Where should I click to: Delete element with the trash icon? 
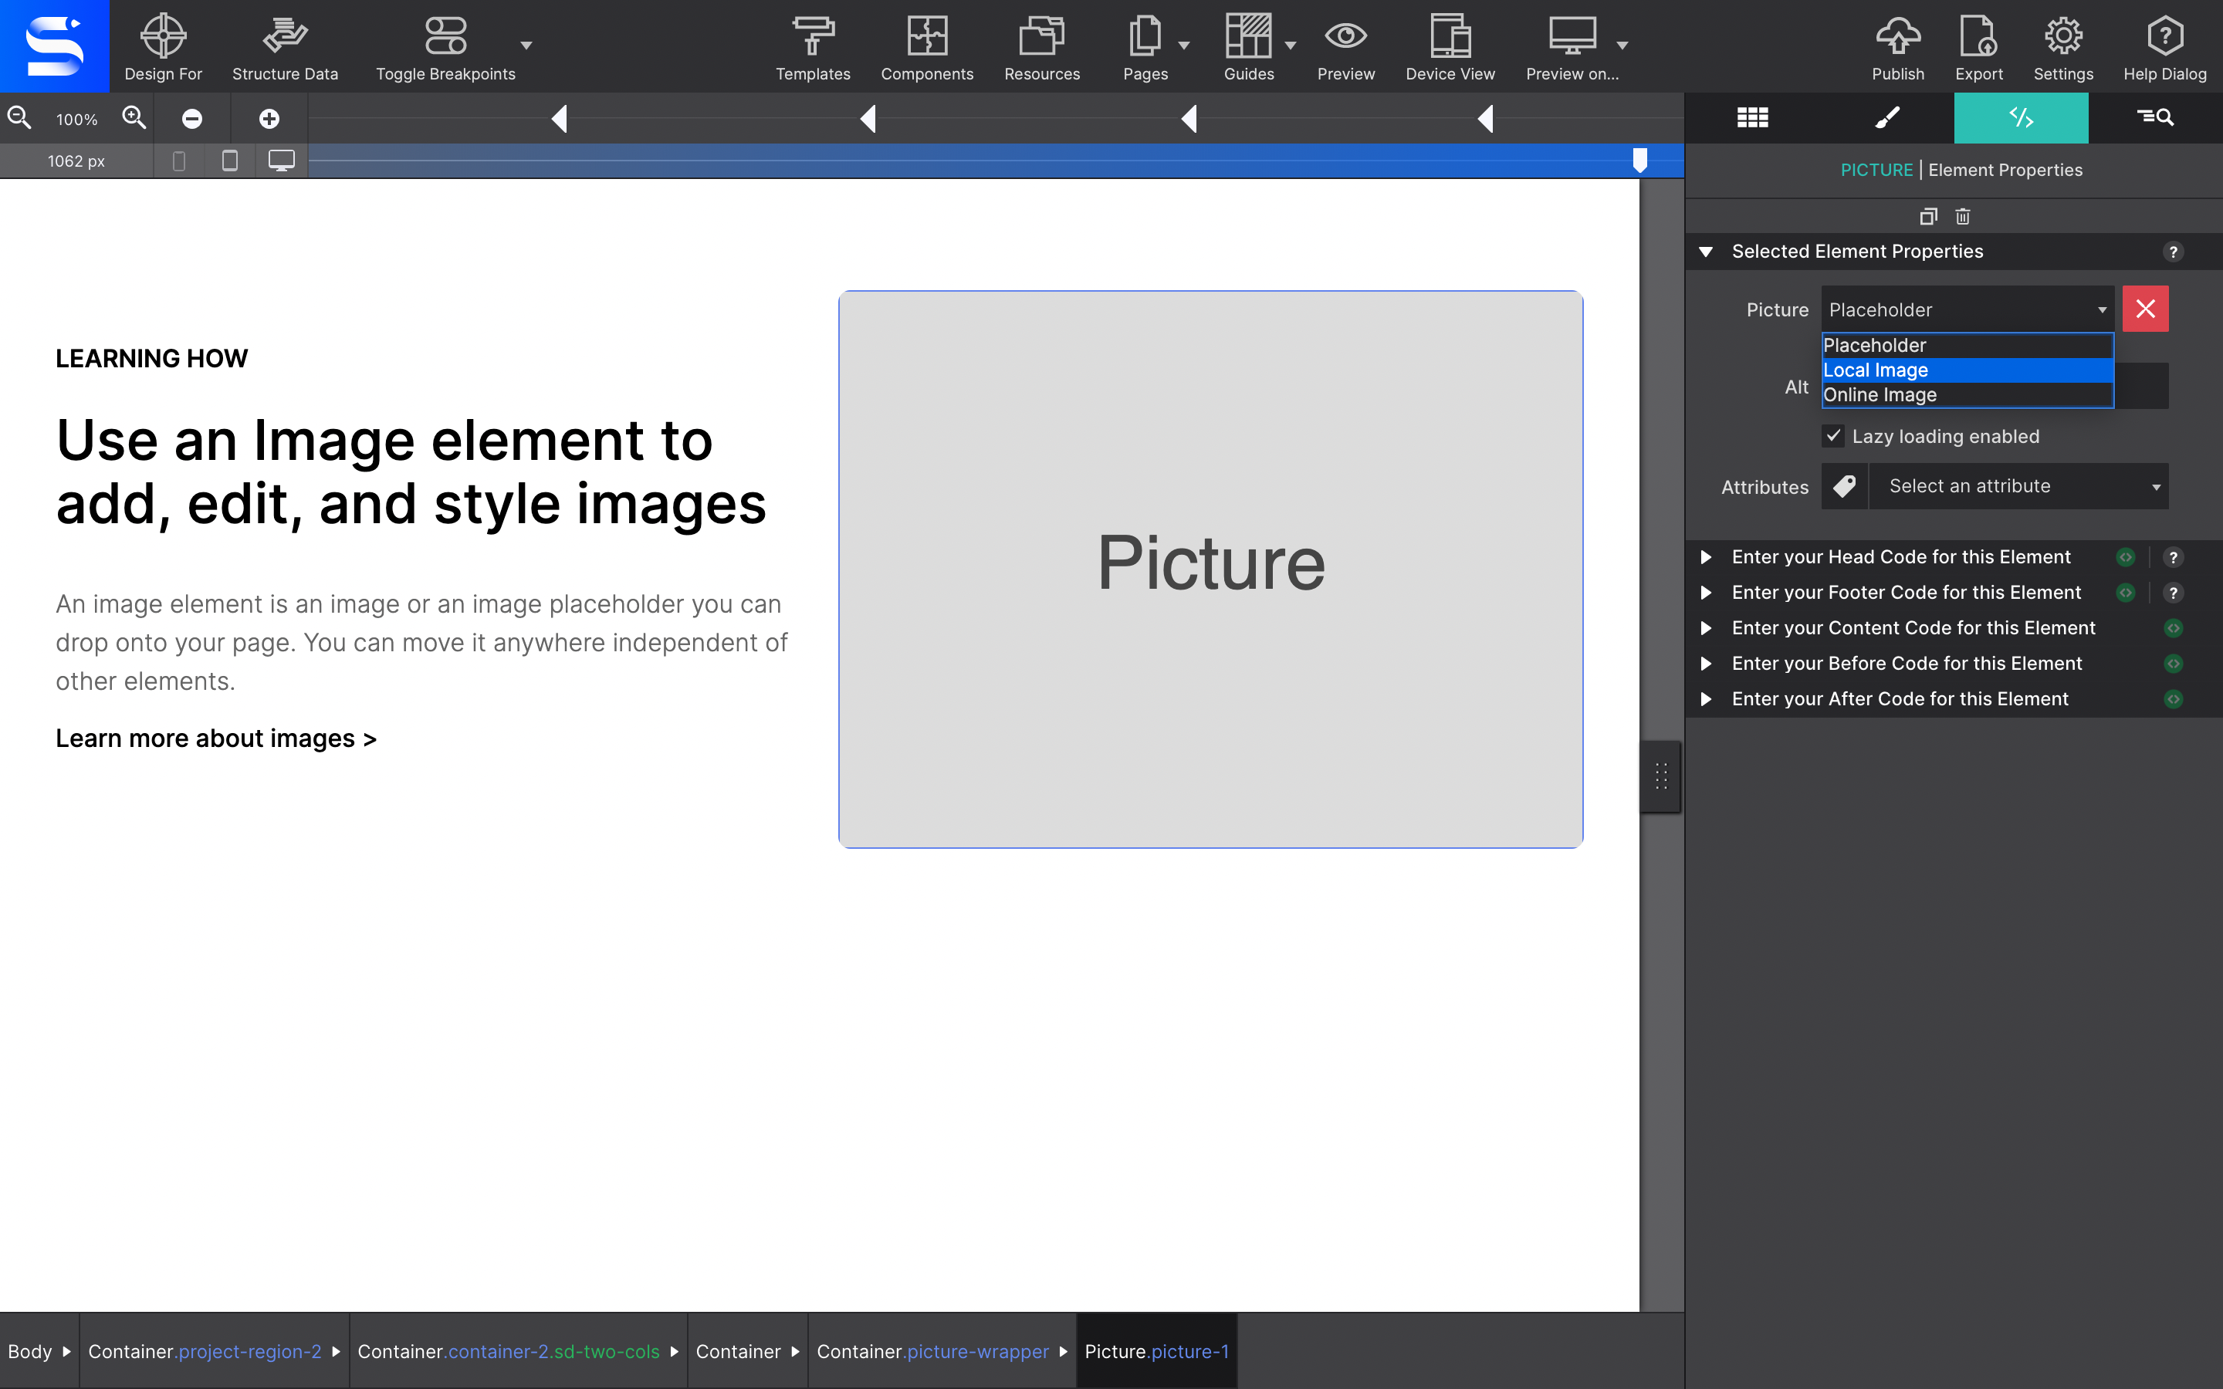click(x=1963, y=217)
